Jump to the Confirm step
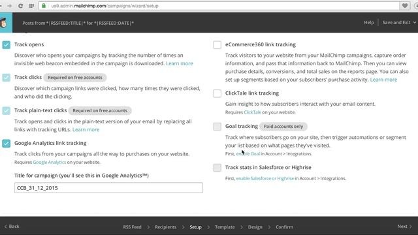The width and height of the screenshot is (418, 235). click(284, 227)
